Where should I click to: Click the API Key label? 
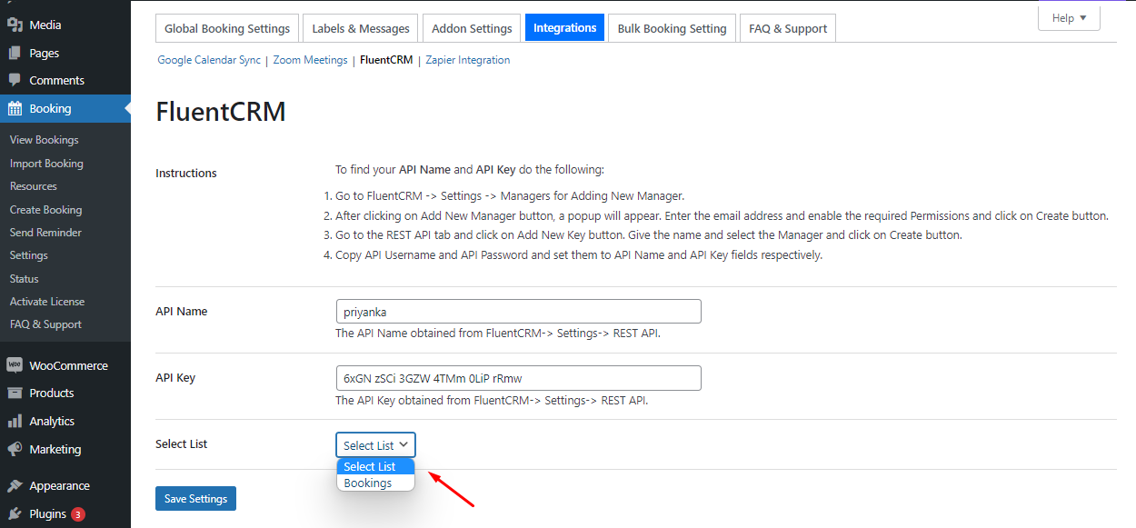pyautogui.click(x=175, y=378)
